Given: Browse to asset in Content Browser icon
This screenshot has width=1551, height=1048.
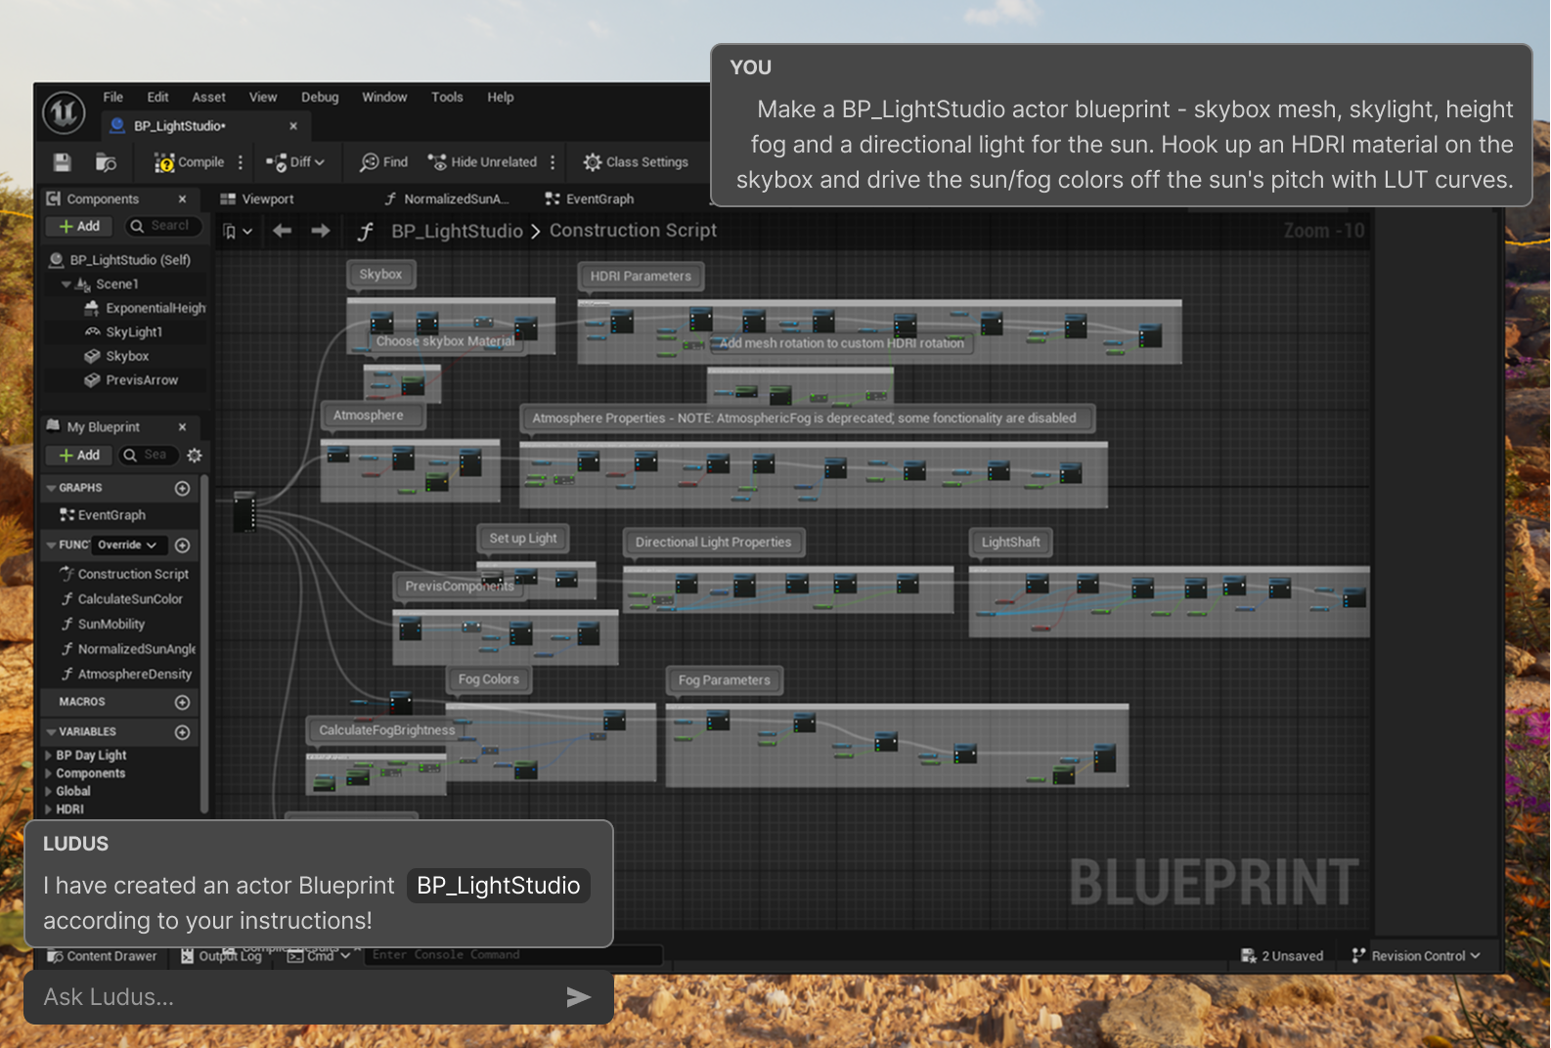Looking at the screenshot, I should click(106, 162).
